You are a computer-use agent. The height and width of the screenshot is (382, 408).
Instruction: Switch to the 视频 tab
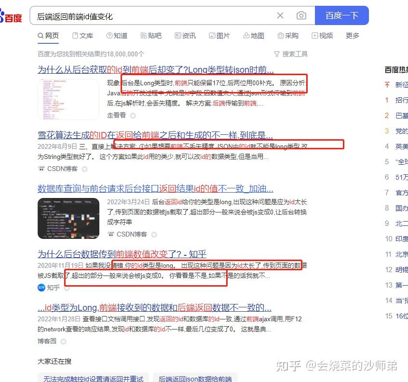pyautogui.click(x=322, y=36)
